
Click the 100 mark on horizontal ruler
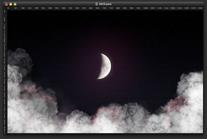[23, 8]
